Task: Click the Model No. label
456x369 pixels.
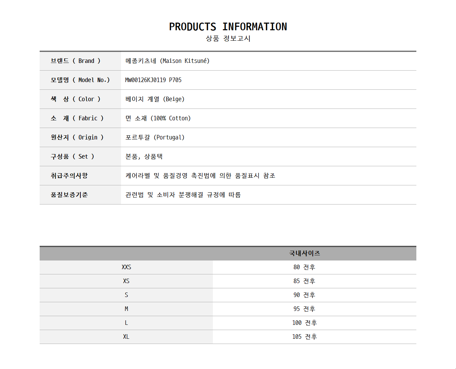Action: (80, 80)
